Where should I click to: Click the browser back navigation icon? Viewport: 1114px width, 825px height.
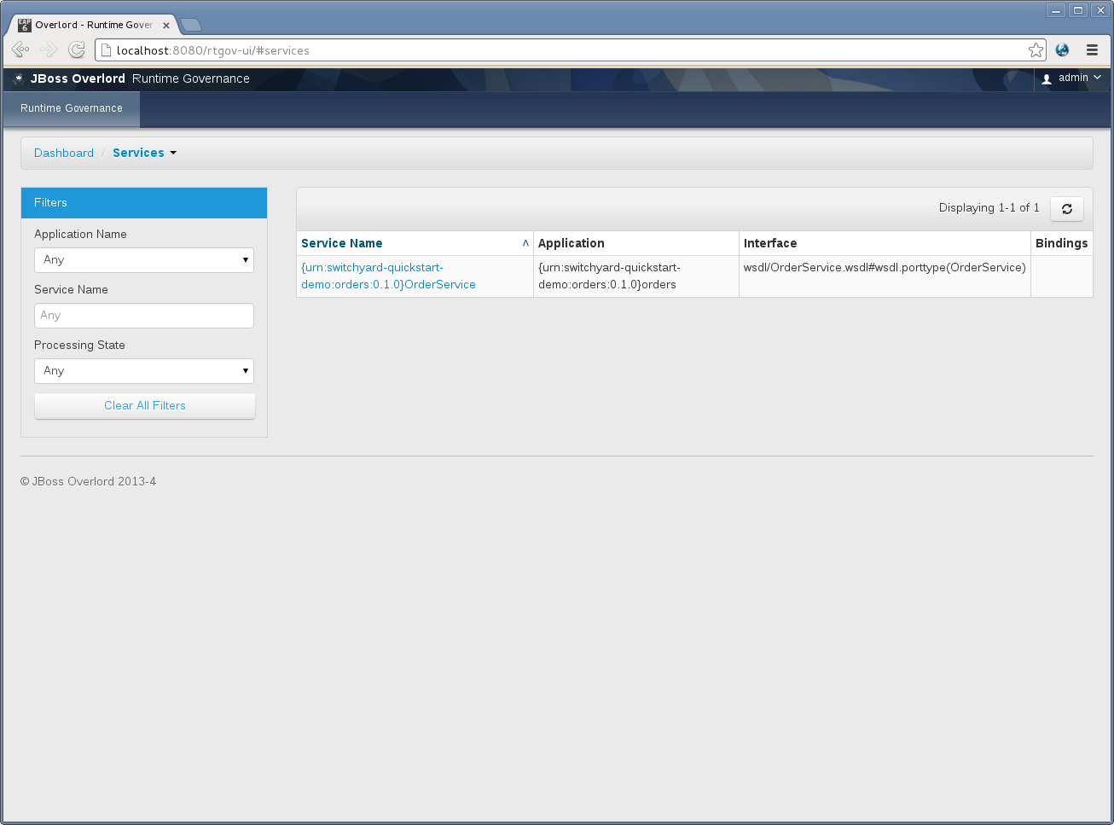coord(20,49)
